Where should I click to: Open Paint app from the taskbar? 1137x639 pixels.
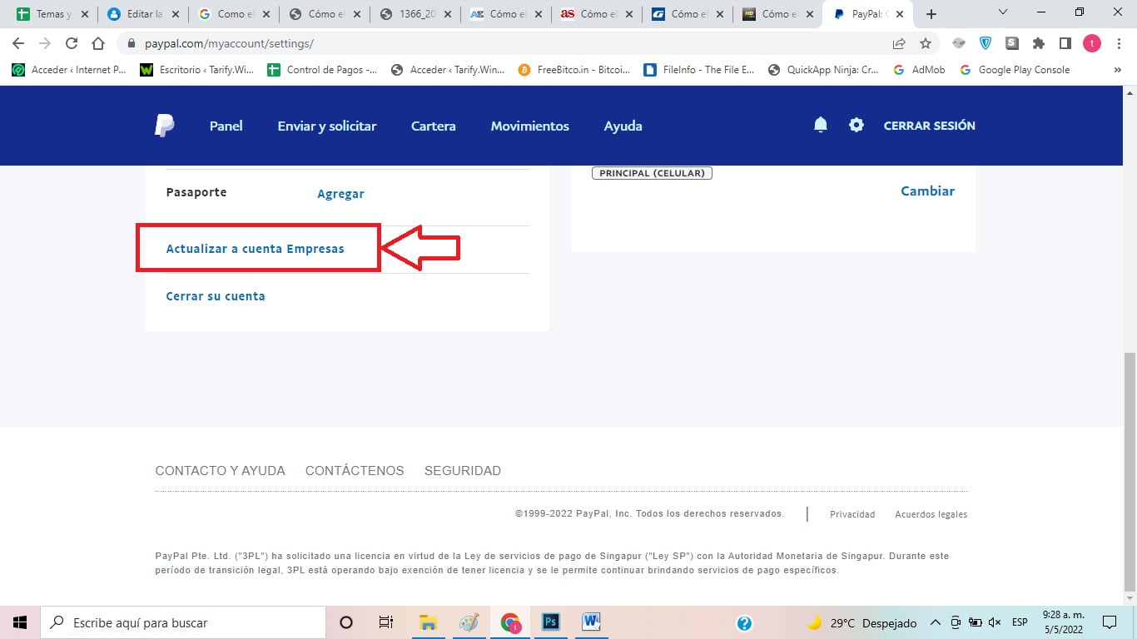click(469, 622)
